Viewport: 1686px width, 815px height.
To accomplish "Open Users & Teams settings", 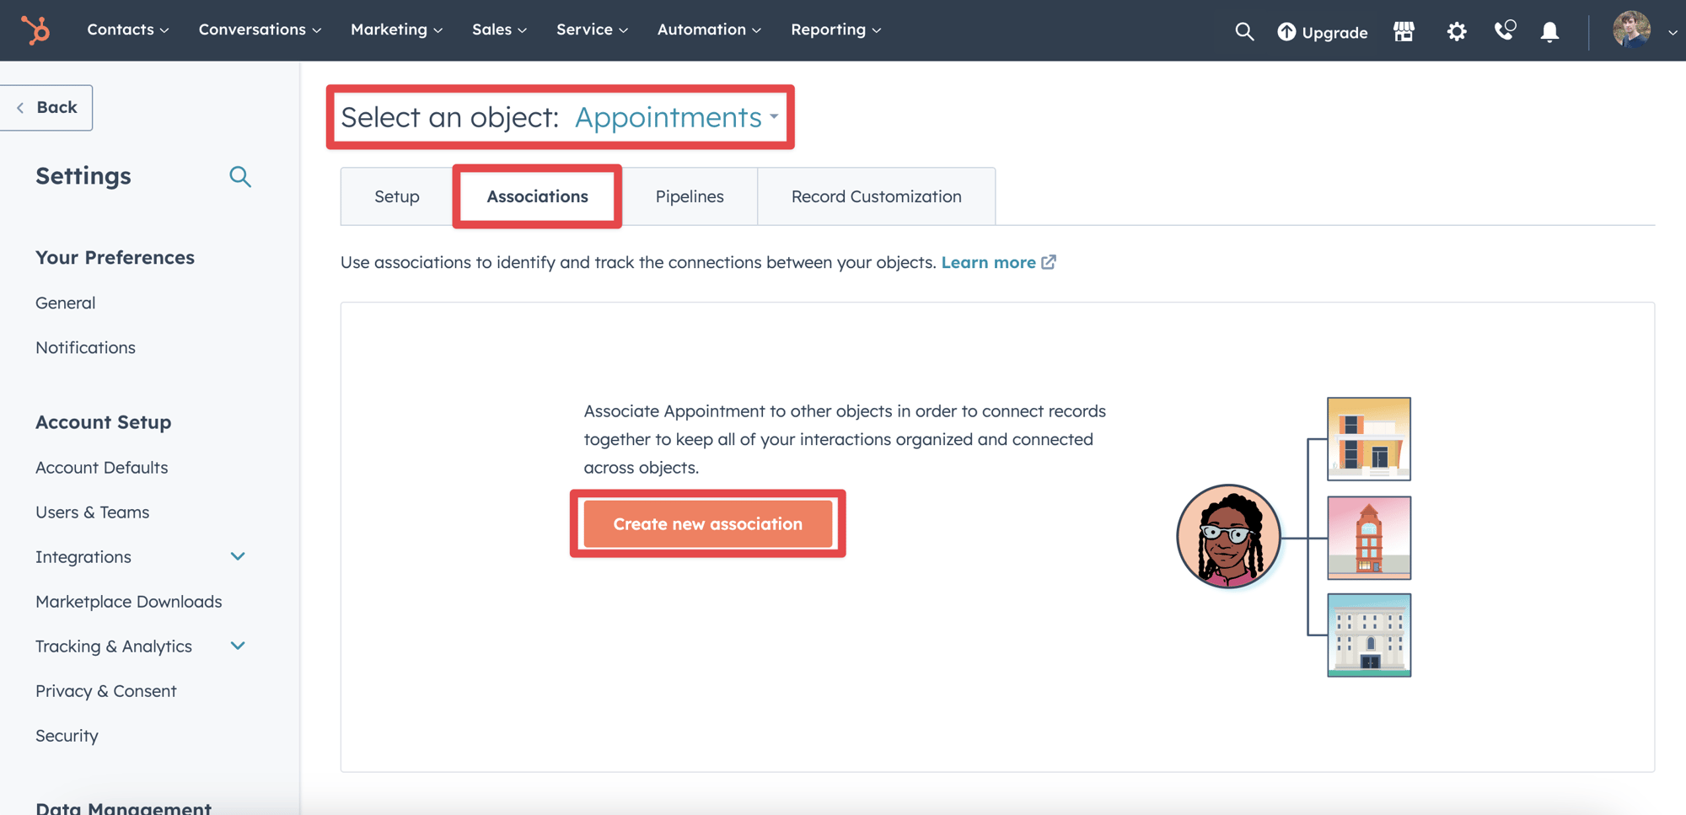I will pos(92,512).
